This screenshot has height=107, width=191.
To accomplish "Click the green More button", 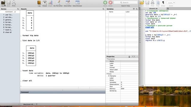I will click(x=105, y=3).
